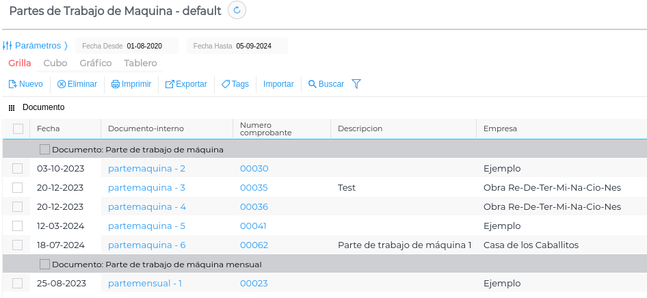Click the Nuevo document icon
The height and width of the screenshot is (298, 647).
(12, 84)
